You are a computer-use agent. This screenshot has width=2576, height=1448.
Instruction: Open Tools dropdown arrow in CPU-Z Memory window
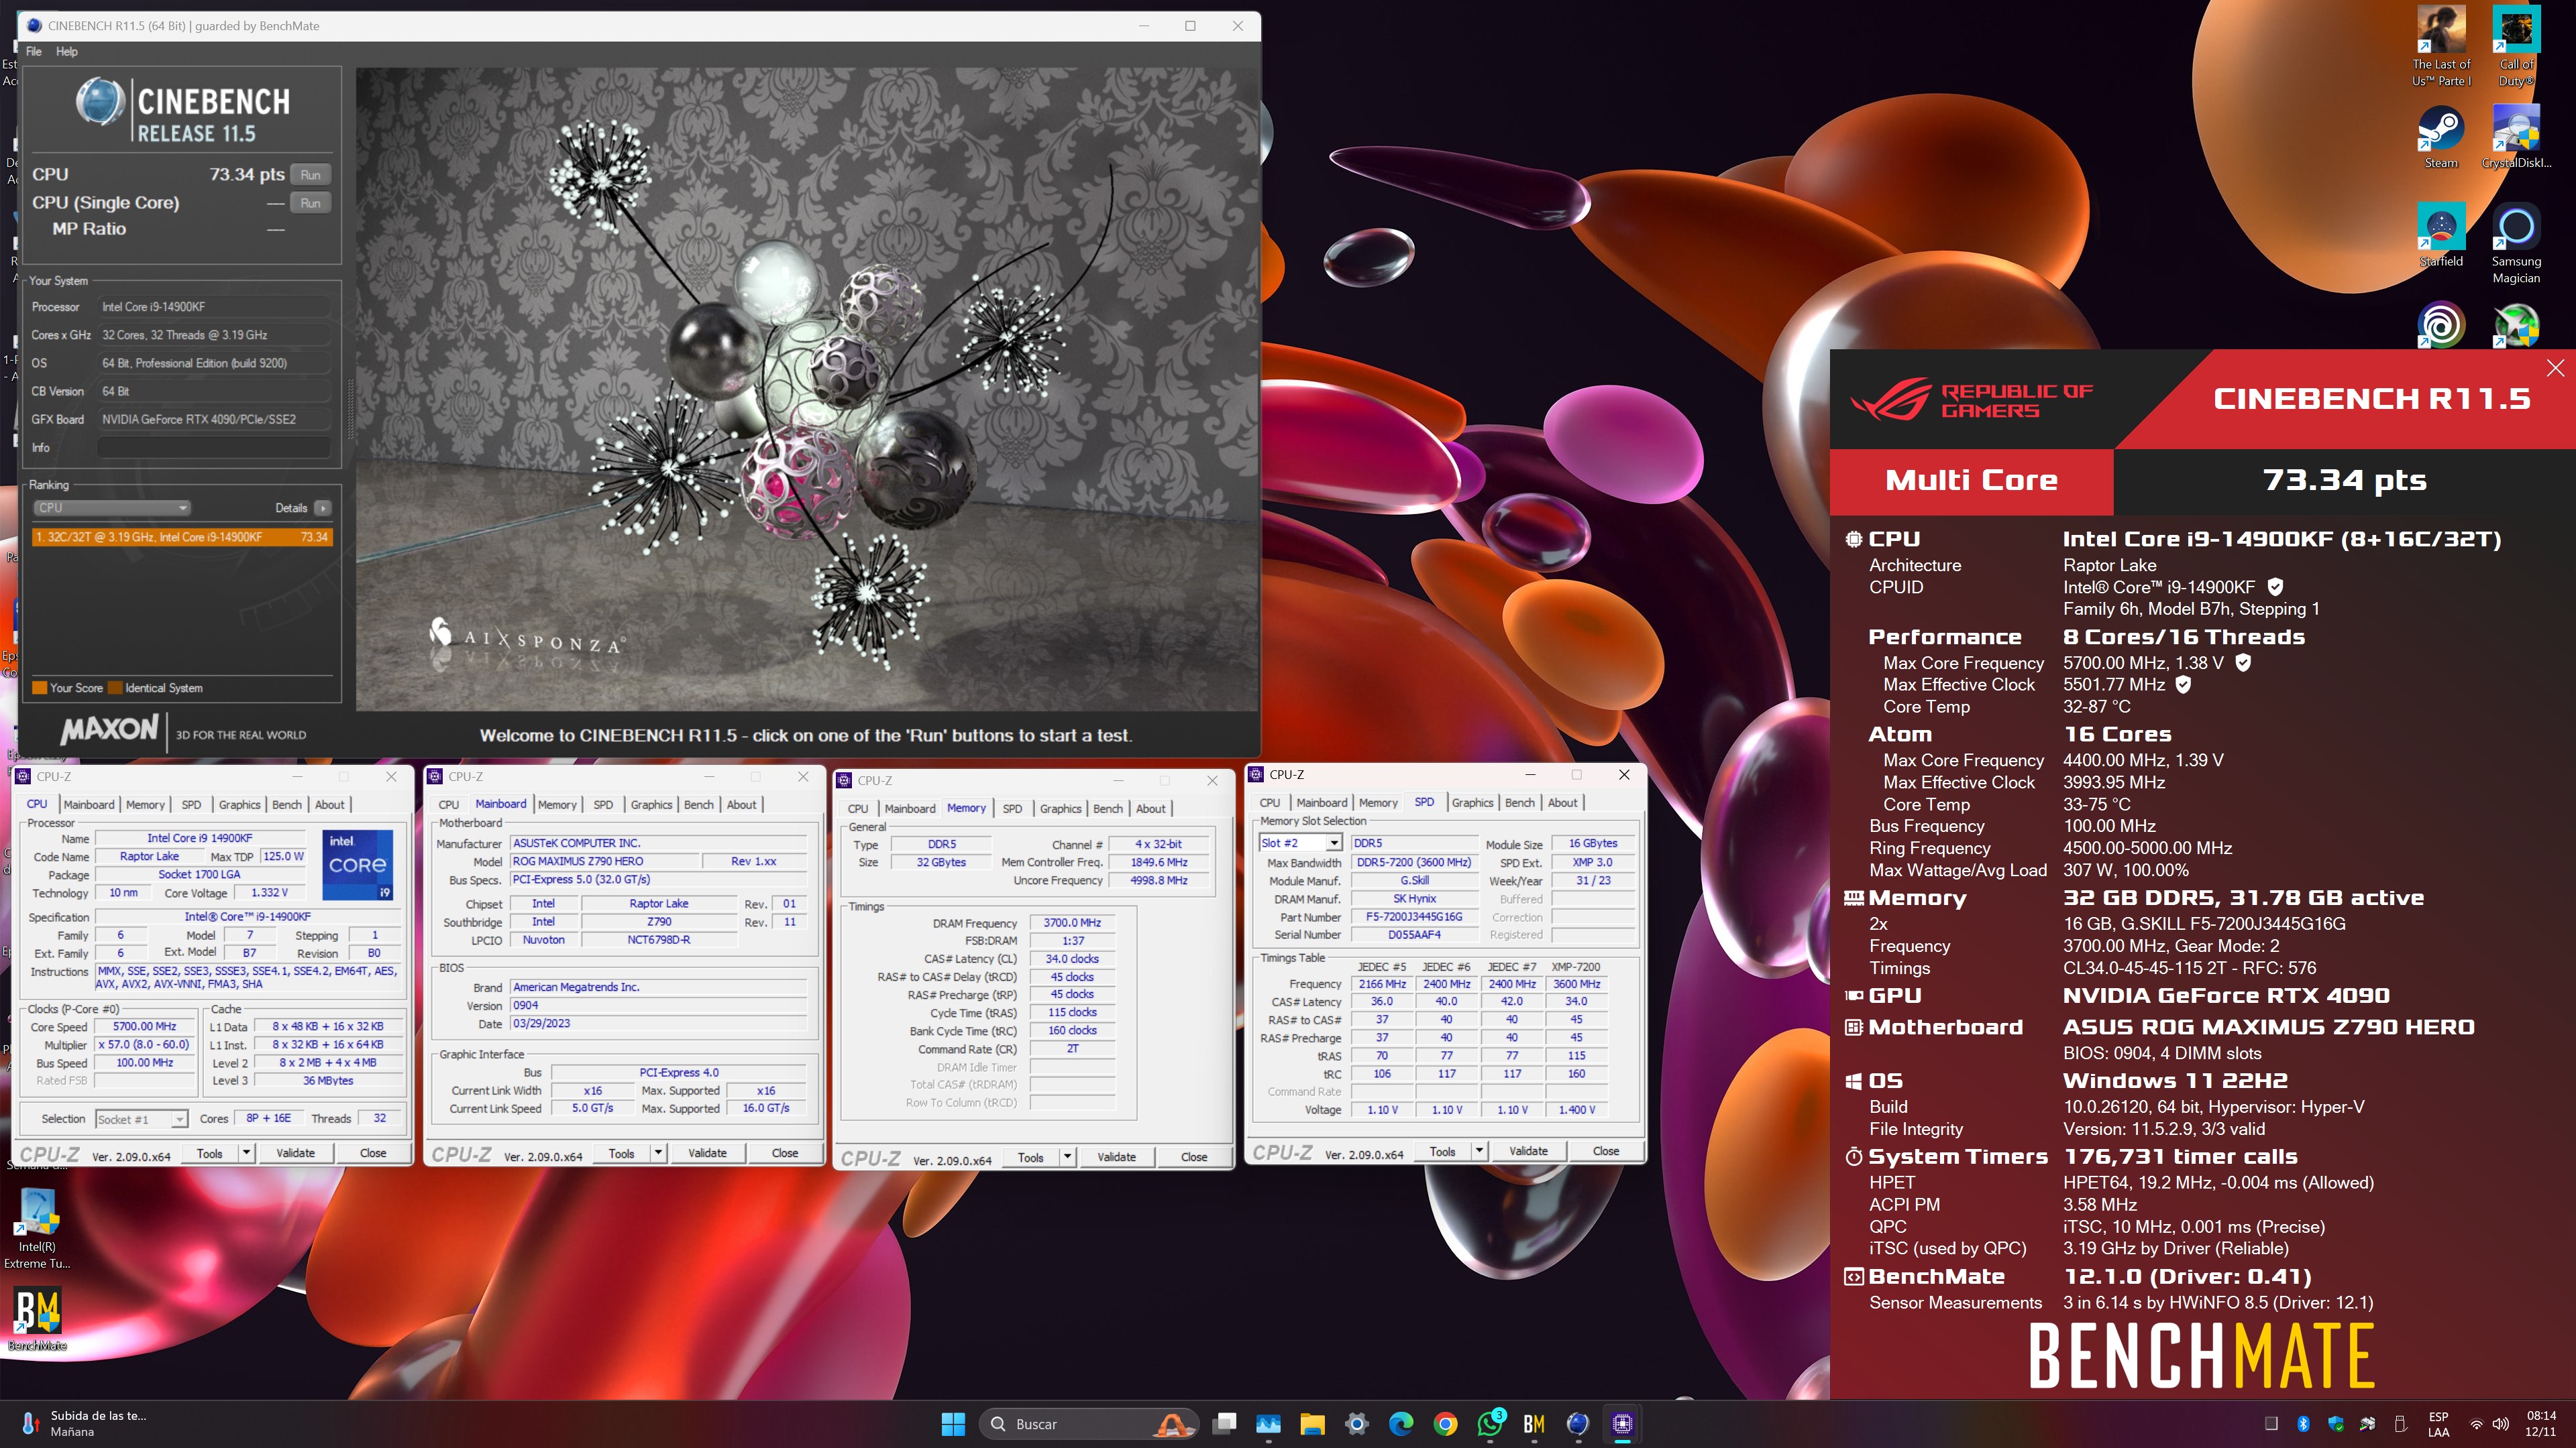tap(1067, 1157)
